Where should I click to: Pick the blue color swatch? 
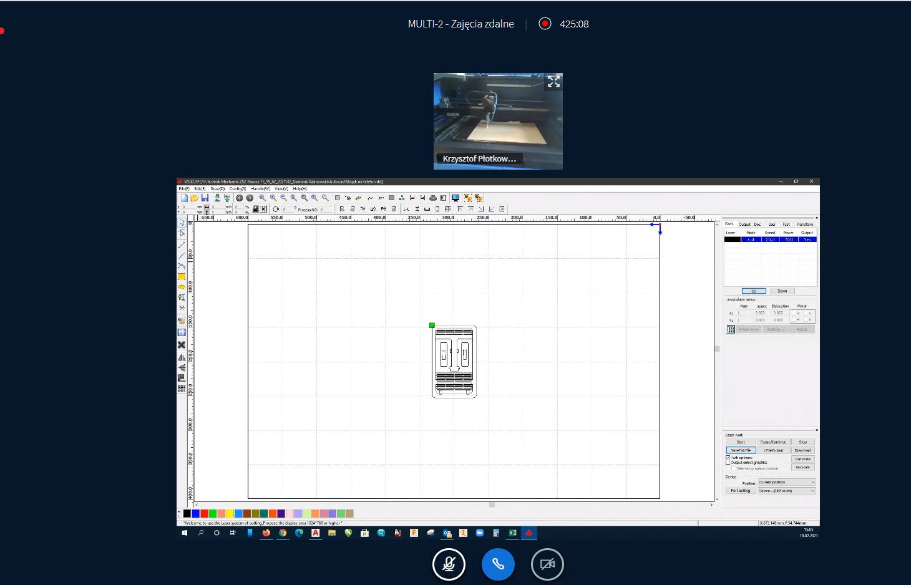195,513
